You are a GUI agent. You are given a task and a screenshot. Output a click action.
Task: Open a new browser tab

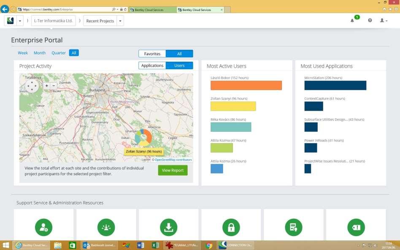tap(227, 10)
